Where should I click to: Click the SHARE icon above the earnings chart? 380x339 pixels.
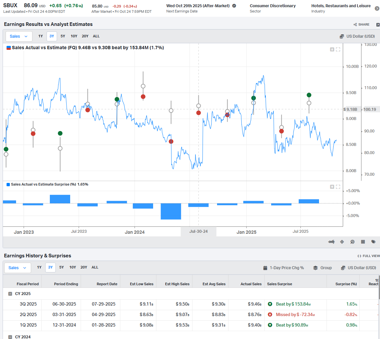click(355, 25)
